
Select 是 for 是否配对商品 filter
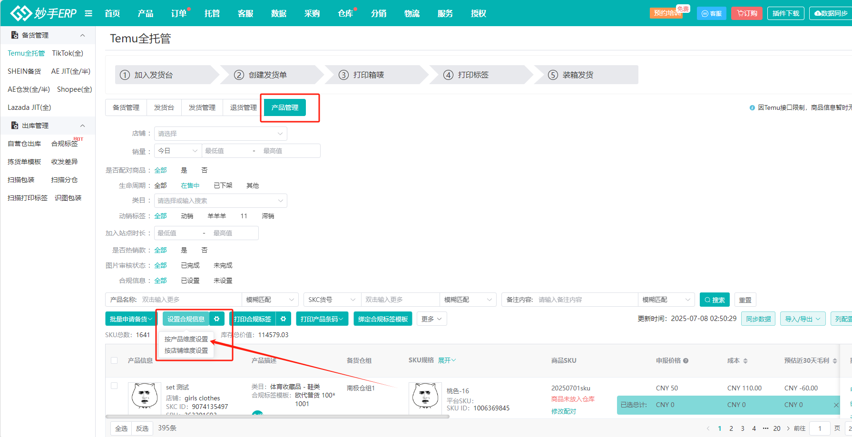184,170
